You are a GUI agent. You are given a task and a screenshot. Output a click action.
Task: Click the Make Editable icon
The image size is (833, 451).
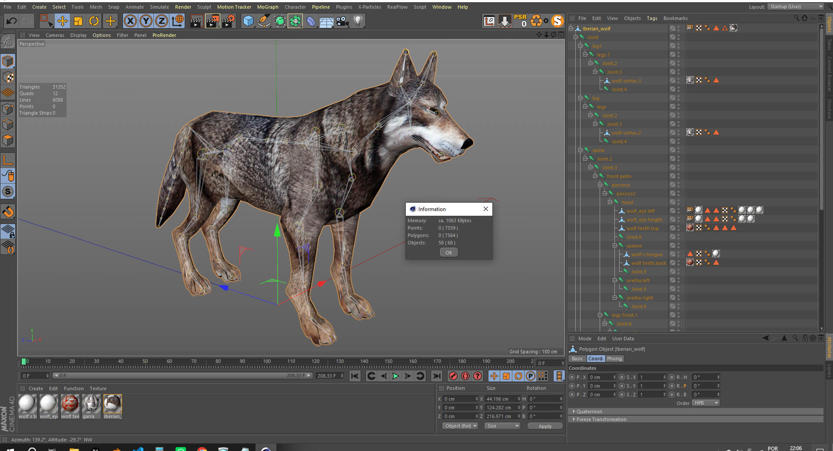coord(8,41)
